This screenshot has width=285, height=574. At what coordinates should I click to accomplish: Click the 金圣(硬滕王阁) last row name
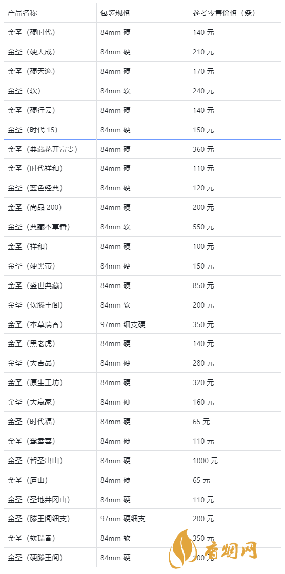pyautogui.click(x=35, y=558)
